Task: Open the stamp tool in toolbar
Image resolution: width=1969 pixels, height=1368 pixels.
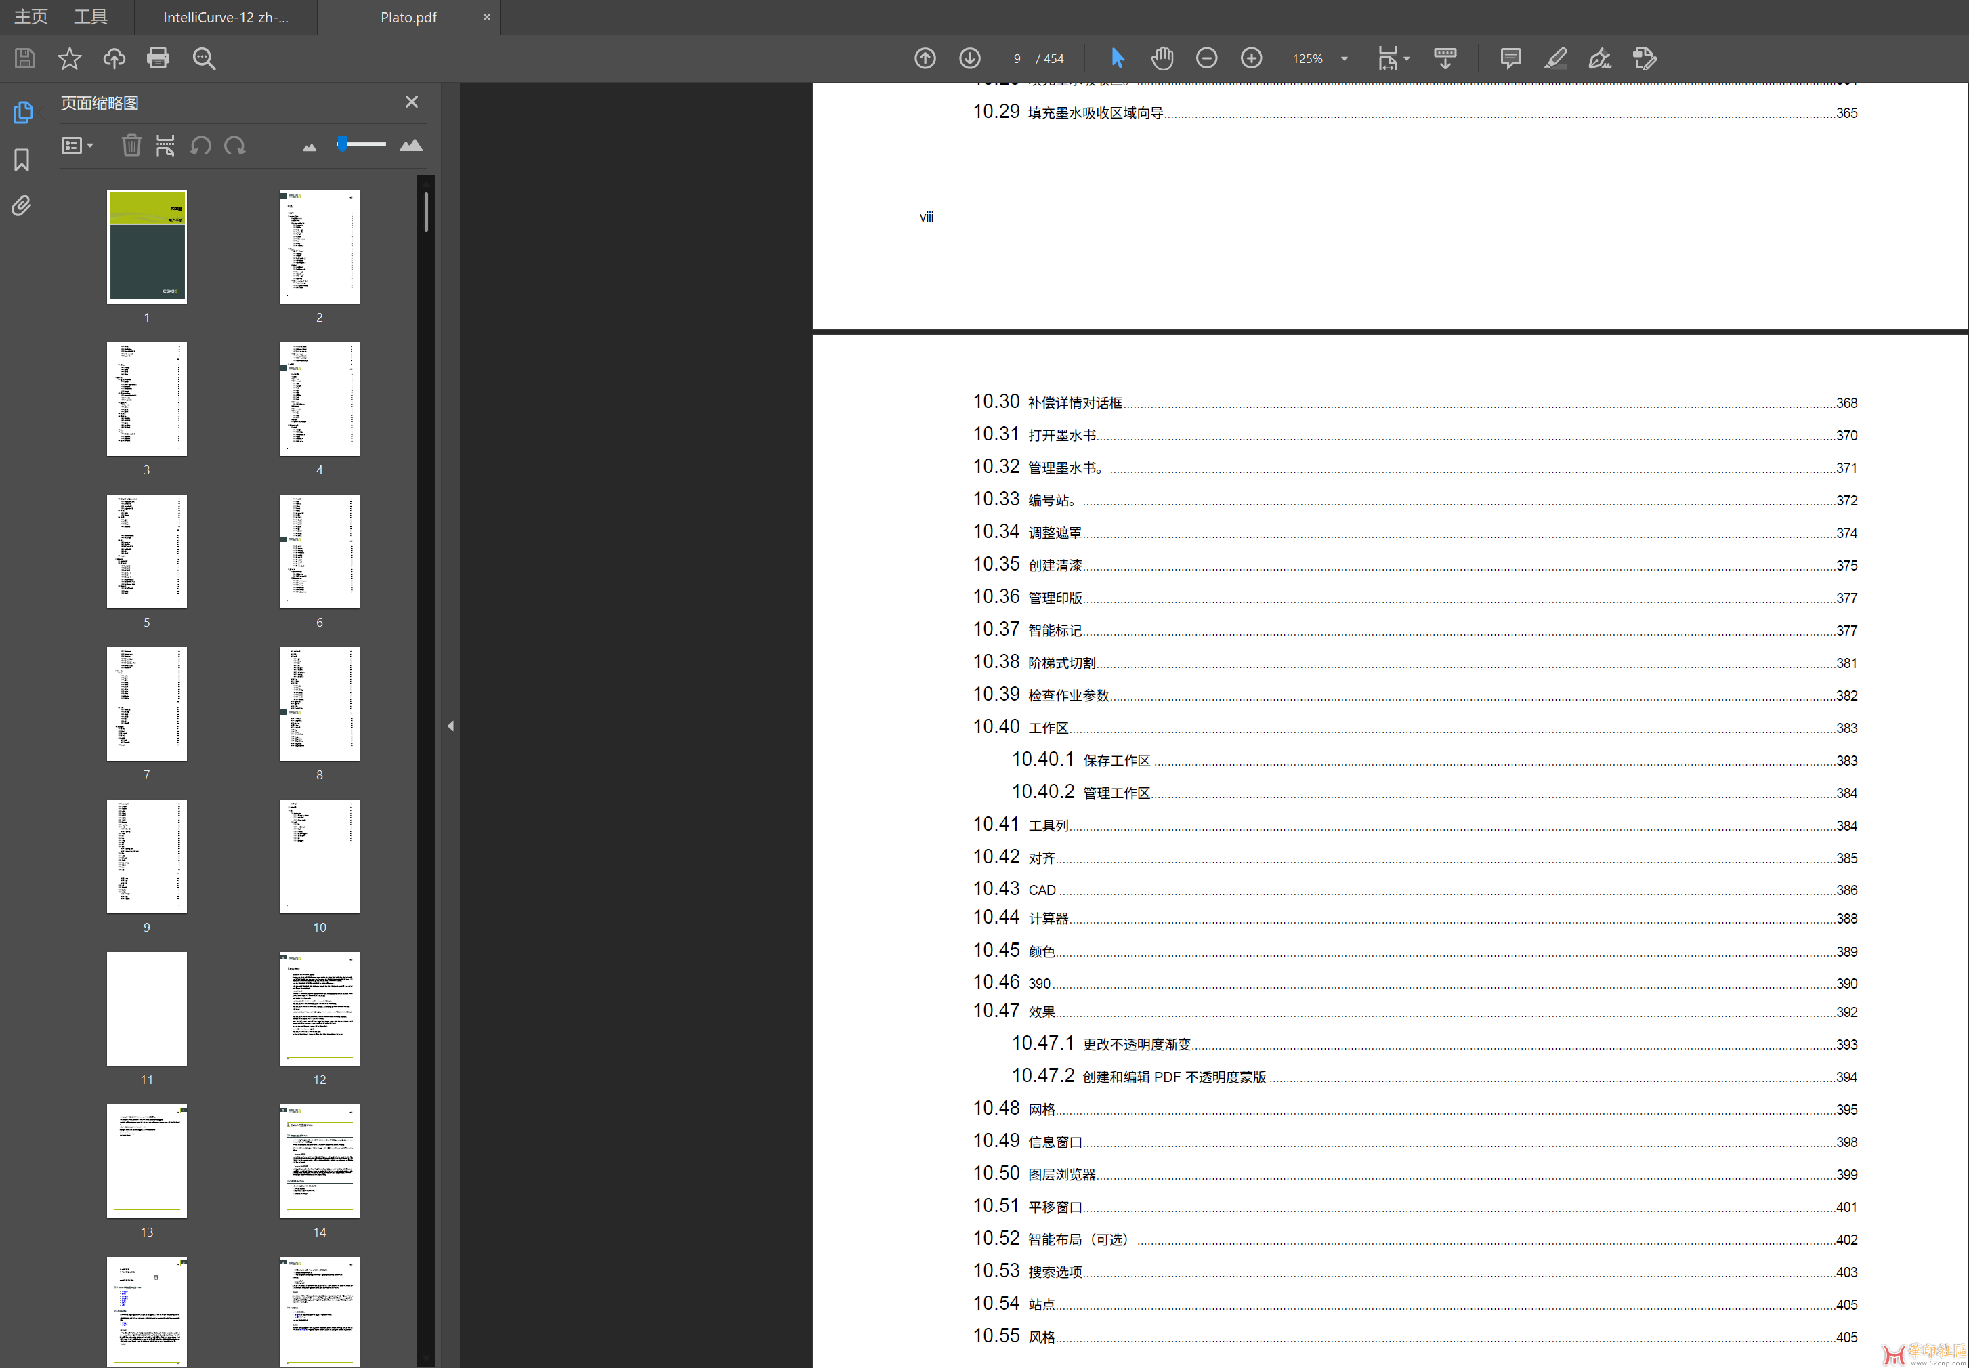Action: (x=1645, y=58)
